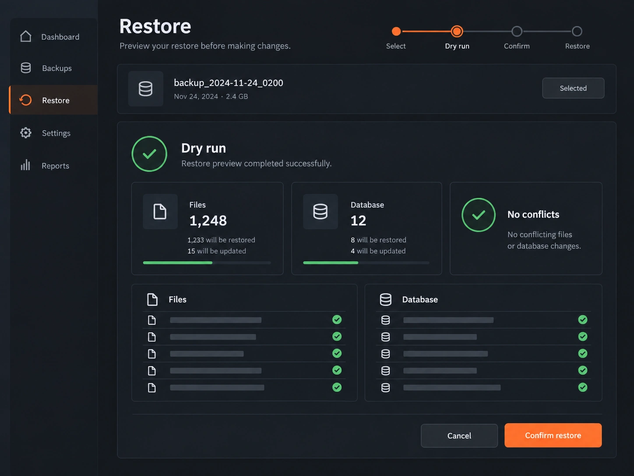Click the green check on the last Files list row
Viewport: 634px width, 476px height.
(x=337, y=387)
